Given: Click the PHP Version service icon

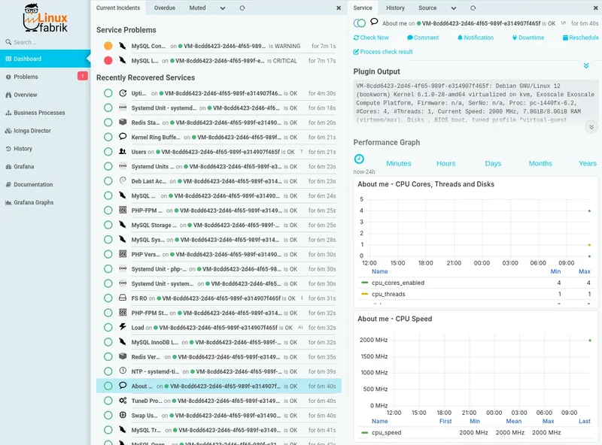Looking at the screenshot, I should pos(123,254).
